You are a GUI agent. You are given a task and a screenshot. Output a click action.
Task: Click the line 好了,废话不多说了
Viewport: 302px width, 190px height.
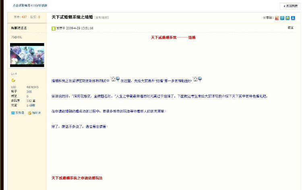coord(80,127)
